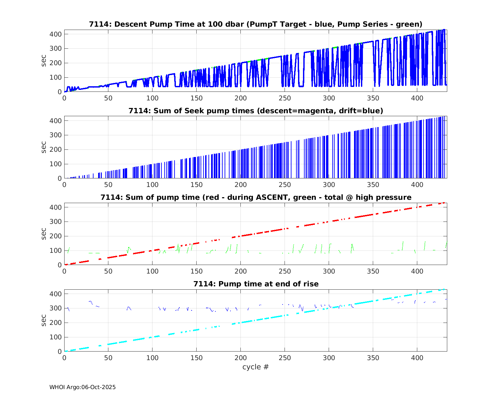
Task: Click x-axis tick 50 under Descent Pump plot
Action: [x=108, y=98]
